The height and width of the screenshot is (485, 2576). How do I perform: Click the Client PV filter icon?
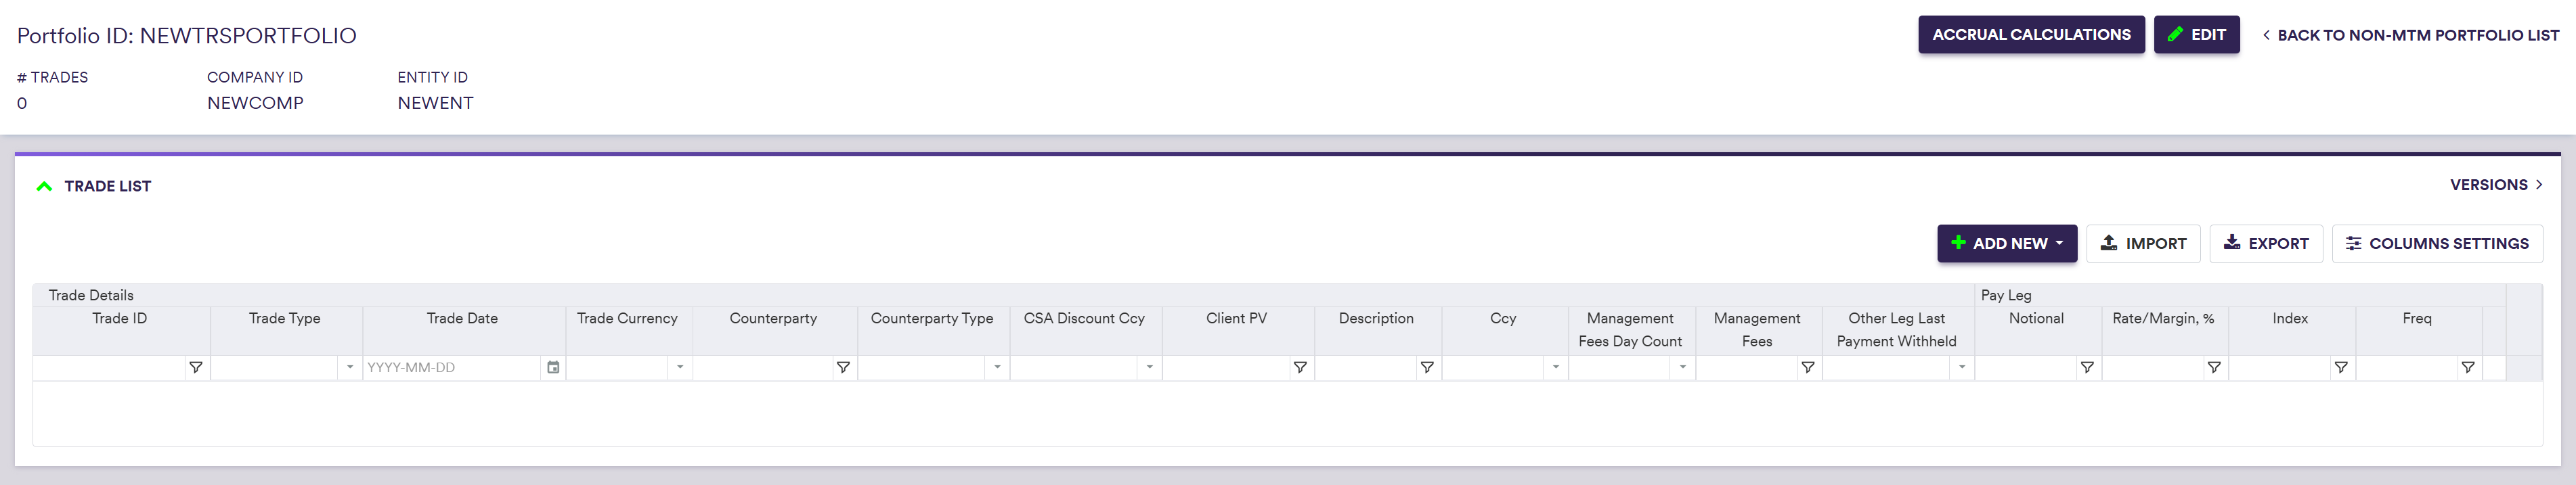pos(1300,368)
